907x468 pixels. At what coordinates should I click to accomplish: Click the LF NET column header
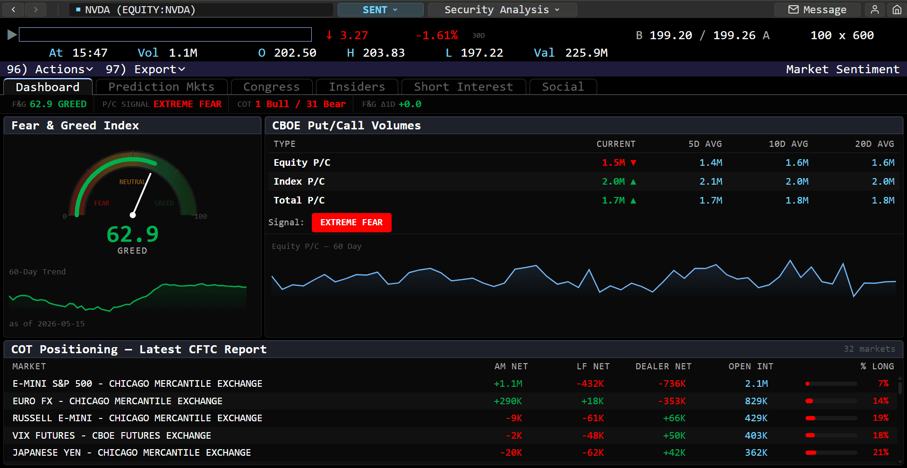coord(593,366)
